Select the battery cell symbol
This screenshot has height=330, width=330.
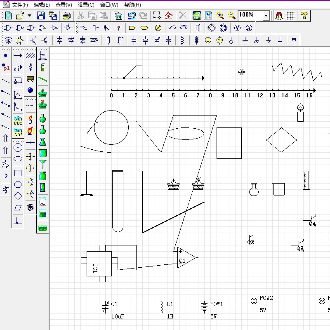point(196,40)
